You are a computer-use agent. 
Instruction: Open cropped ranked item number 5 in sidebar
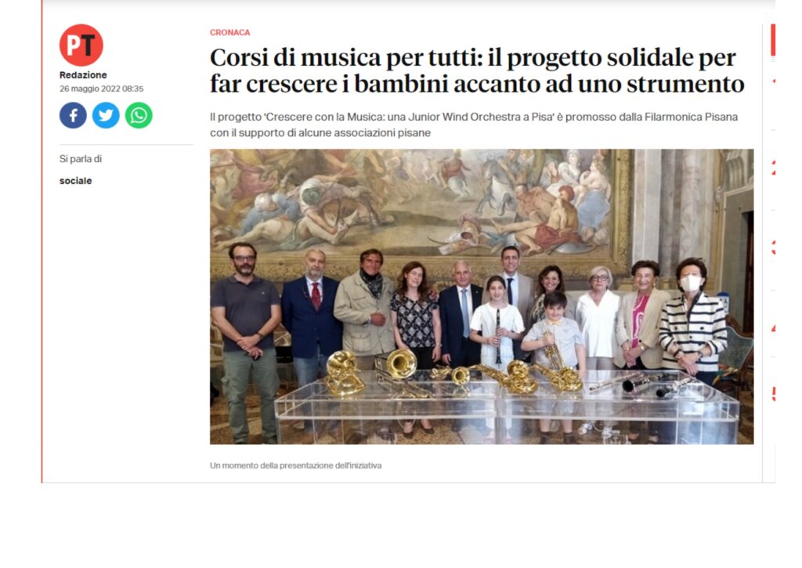773,393
